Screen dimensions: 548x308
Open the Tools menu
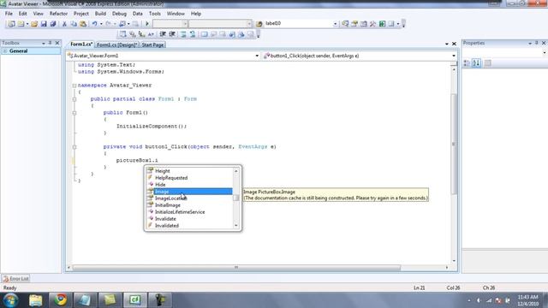point(154,14)
